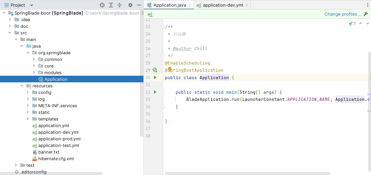Click the Change profiles link
Image resolution: width=371 pixels, height=175 pixels.
[x=342, y=14]
